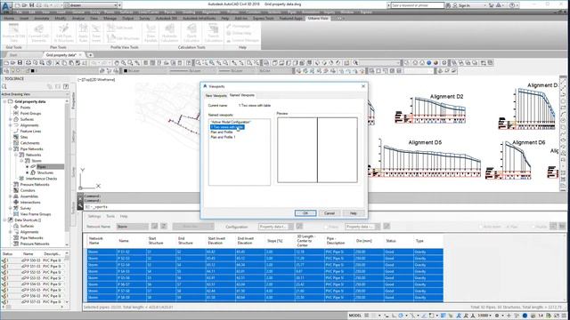This screenshot has width=570, height=320.
Task: Click the command line input field
Action: click(x=142, y=207)
